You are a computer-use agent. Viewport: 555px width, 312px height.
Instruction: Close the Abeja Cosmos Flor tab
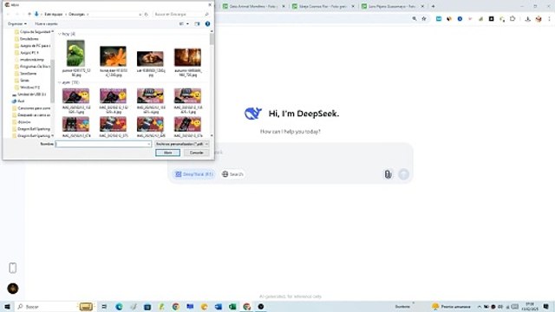point(353,6)
